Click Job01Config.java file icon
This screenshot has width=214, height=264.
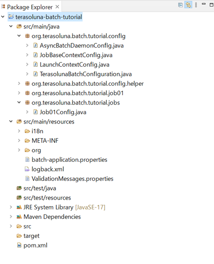coord(35,112)
